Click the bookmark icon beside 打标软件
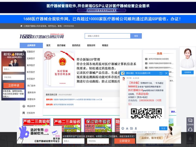Screen dimensions: 196x147 pos(24,113)
